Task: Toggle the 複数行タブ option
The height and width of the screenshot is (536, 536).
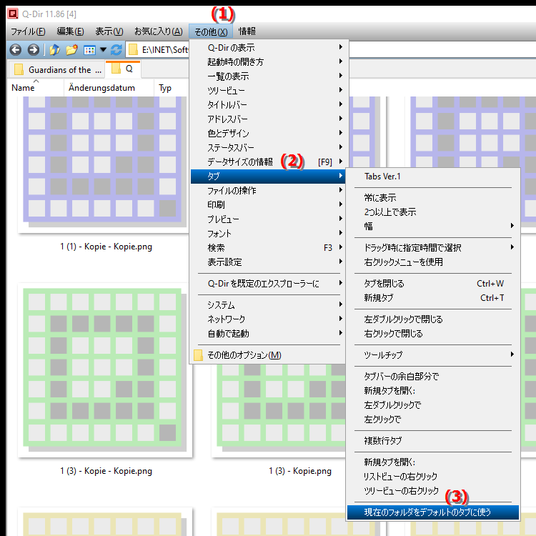Action: click(433, 441)
